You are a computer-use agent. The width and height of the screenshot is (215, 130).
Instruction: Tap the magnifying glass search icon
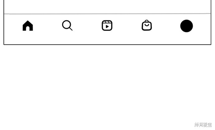(67, 25)
